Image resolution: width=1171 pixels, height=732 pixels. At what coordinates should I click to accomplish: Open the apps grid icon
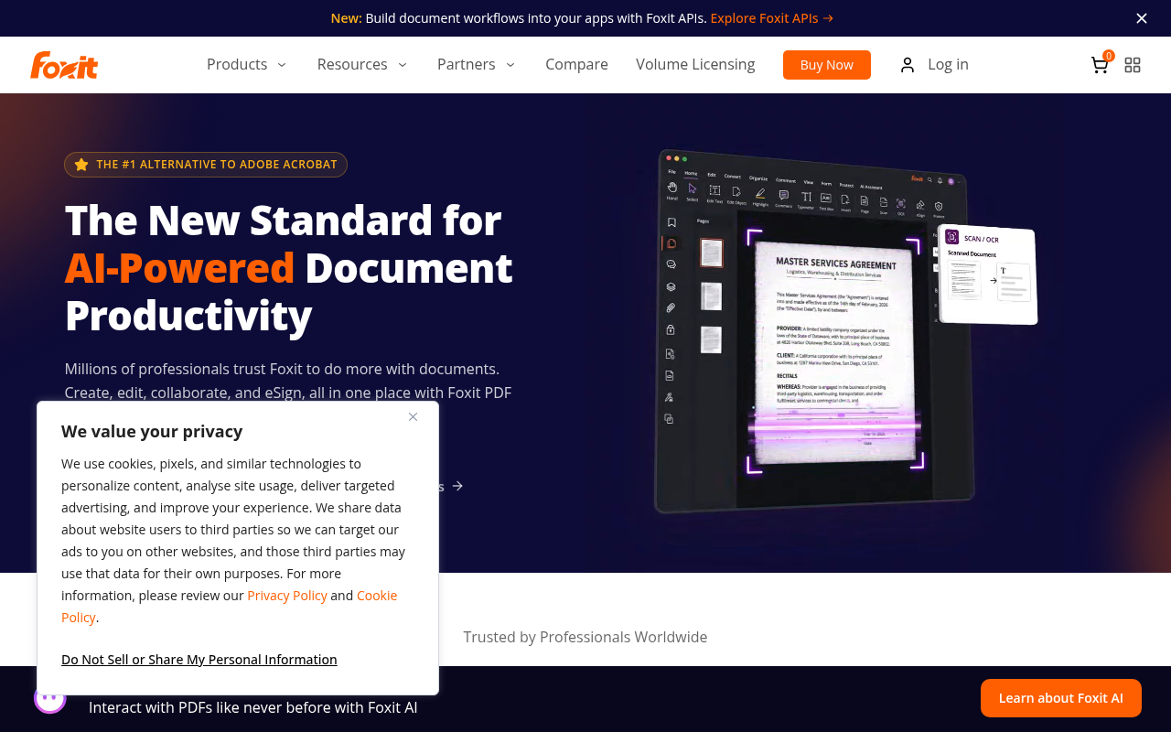[x=1133, y=65]
